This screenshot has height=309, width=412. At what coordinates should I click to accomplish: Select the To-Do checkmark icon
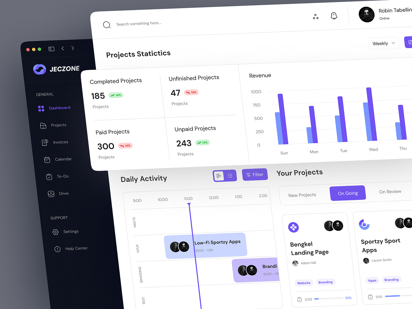(49, 176)
